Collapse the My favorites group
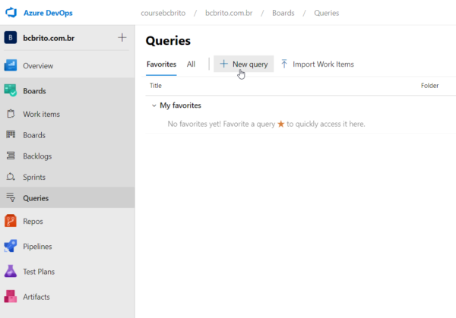Screen dimensions: 456x318 tap(153, 105)
